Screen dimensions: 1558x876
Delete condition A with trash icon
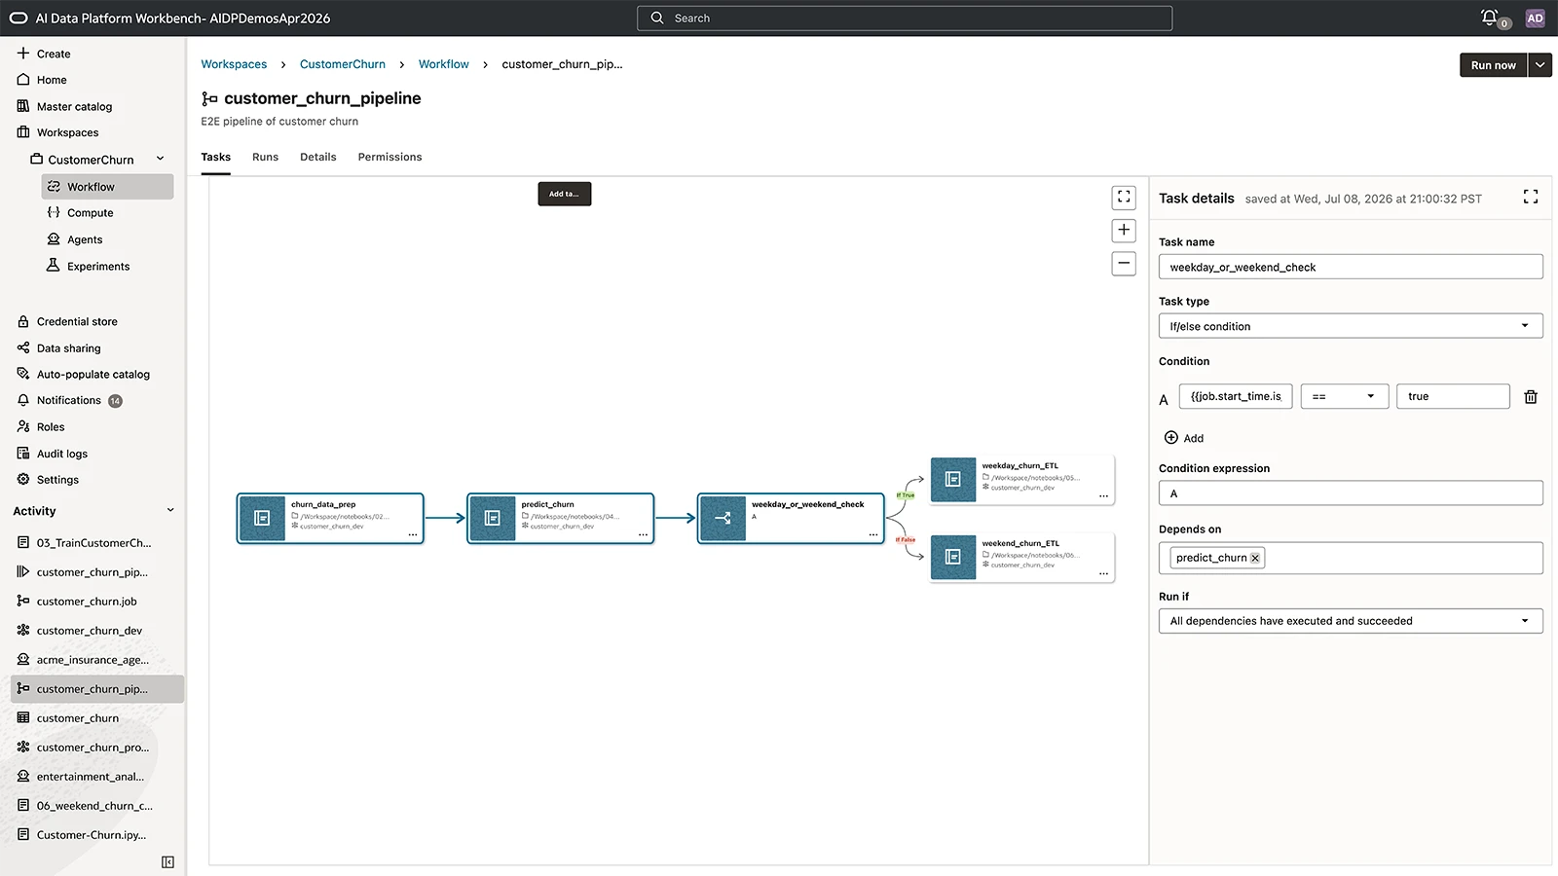click(1531, 396)
